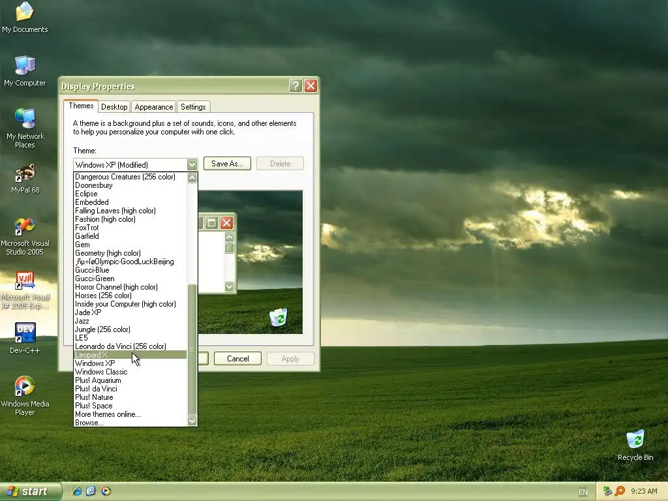The image size is (668, 501).
Task: Click the theme list scrollbar thumb
Action: 192,350
